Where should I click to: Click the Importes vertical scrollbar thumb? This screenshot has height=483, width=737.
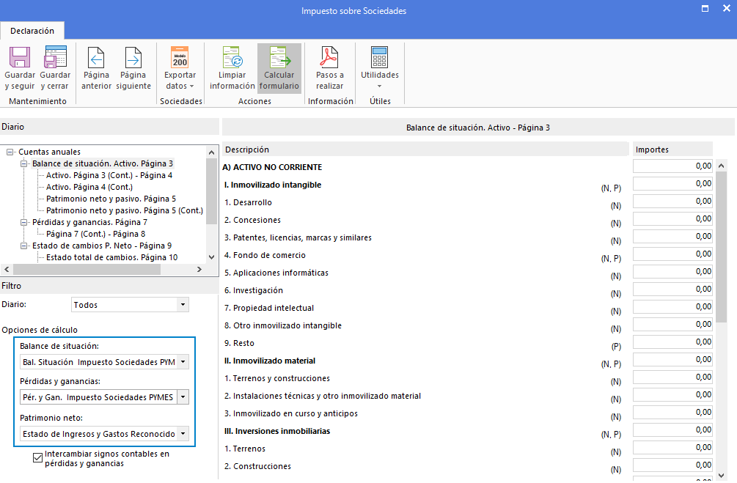pos(722,247)
